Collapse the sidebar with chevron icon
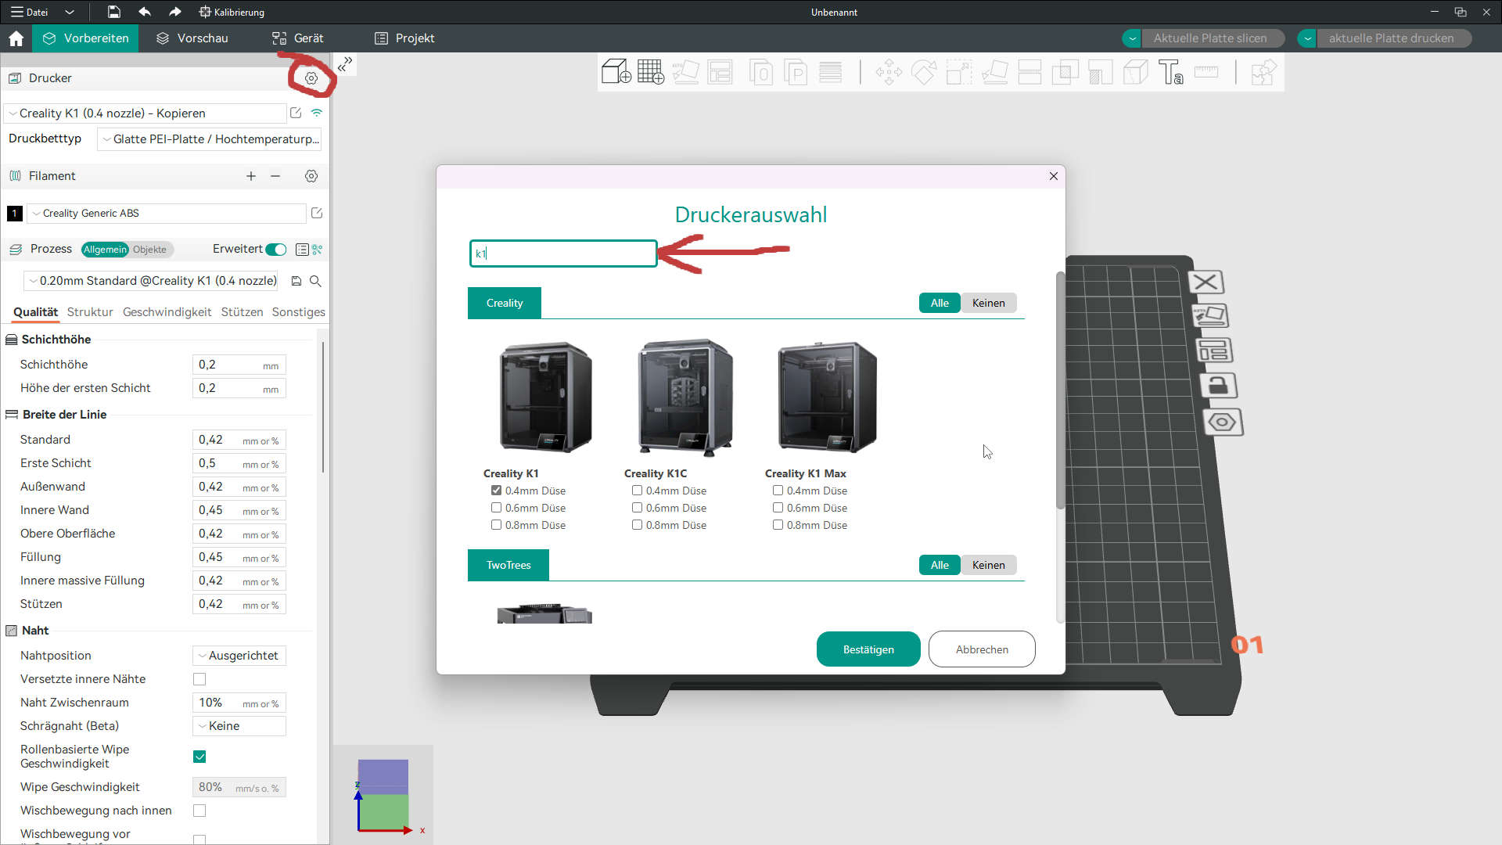The width and height of the screenshot is (1502, 845). [x=345, y=64]
